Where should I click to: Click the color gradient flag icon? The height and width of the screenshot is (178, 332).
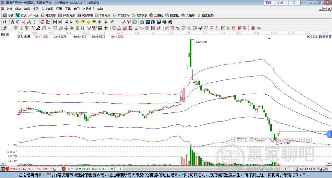tap(48, 22)
